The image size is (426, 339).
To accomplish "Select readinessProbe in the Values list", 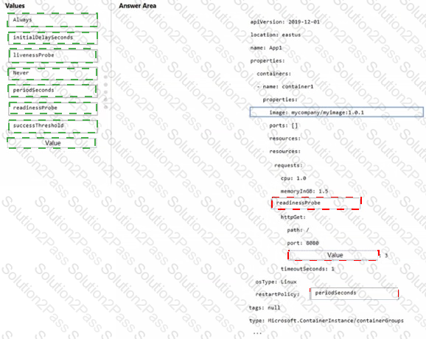I will tap(53, 108).
